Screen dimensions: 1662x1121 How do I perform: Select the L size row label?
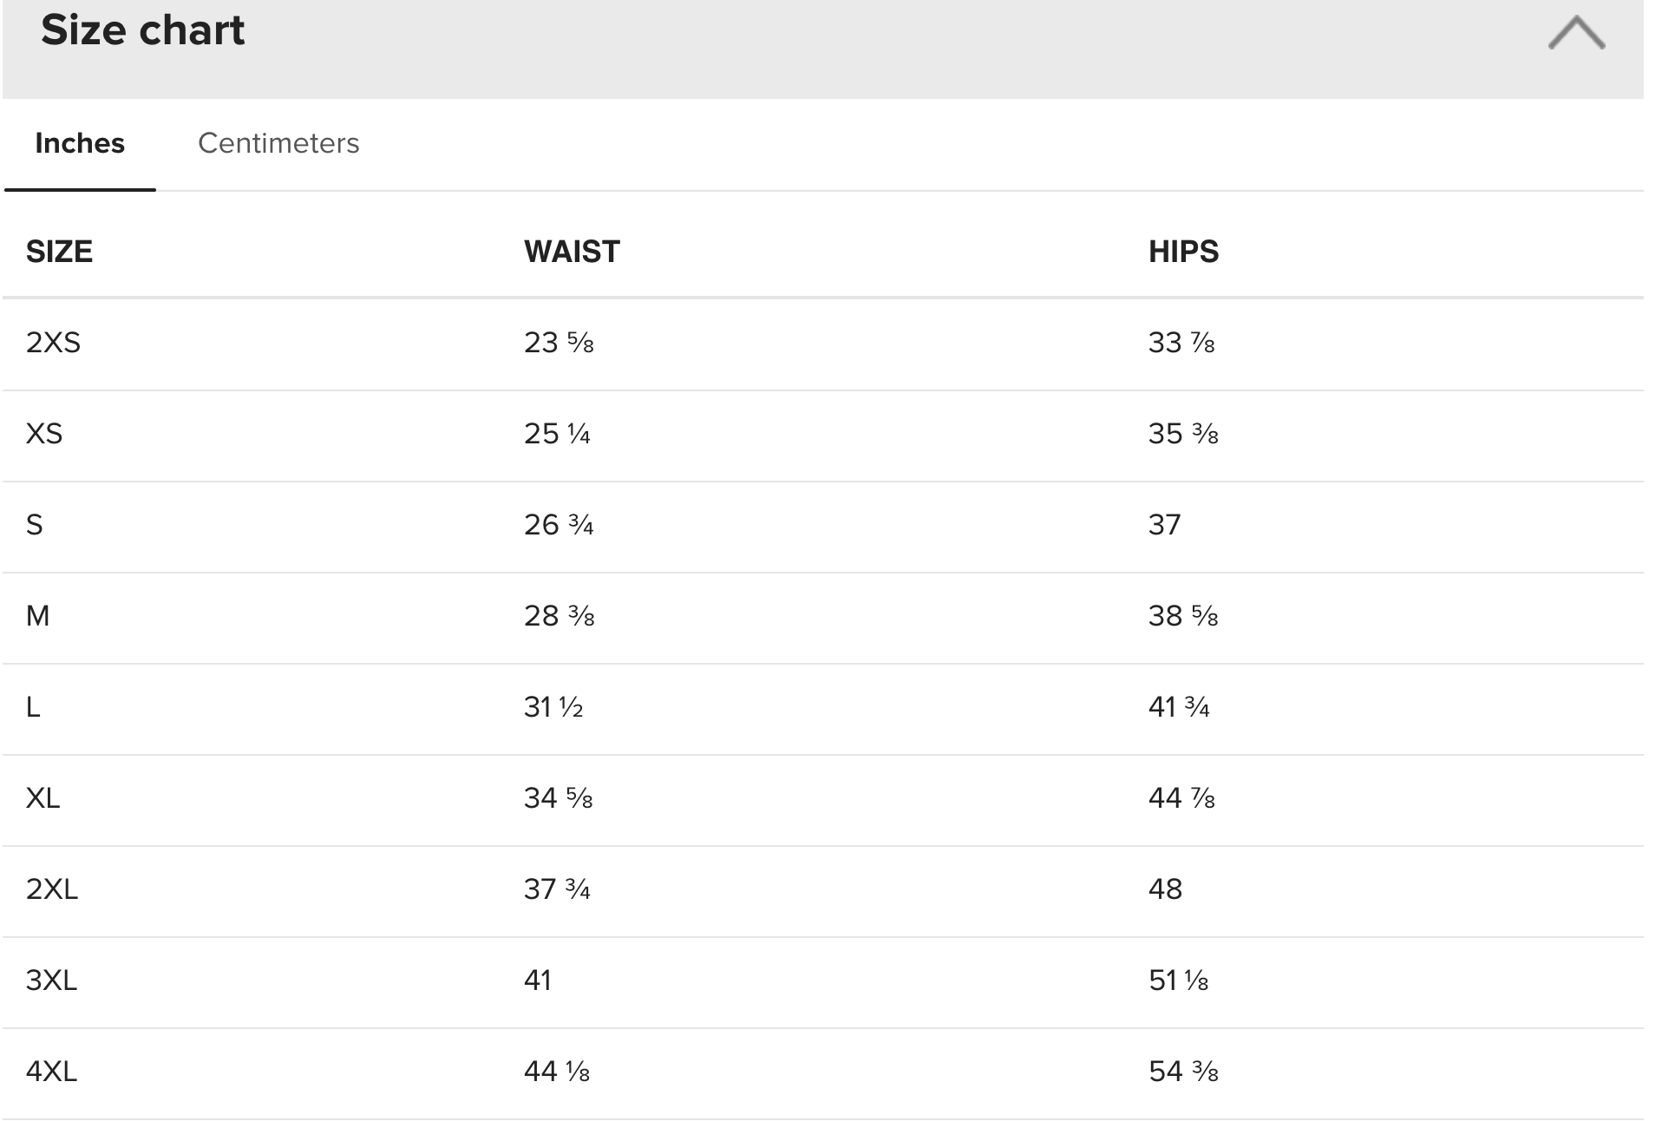[x=33, y=707]
